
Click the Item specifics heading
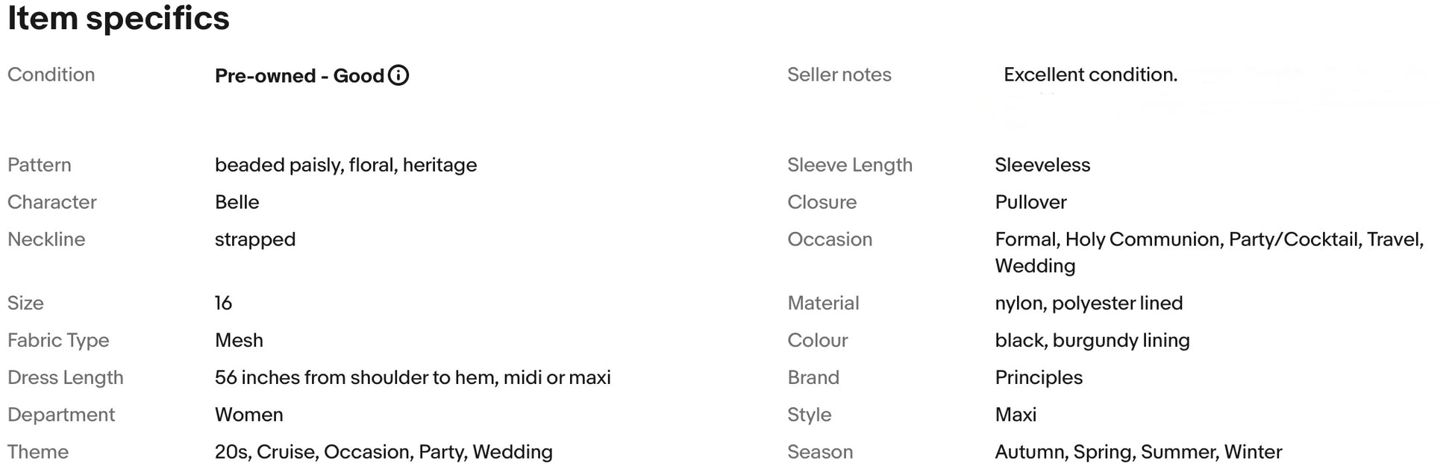click(x=119, y=18)
